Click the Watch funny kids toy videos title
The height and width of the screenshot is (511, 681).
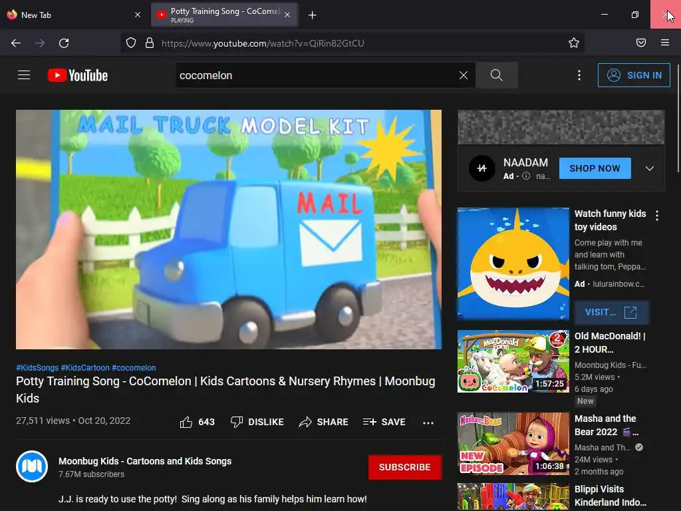tap(611, 220)
